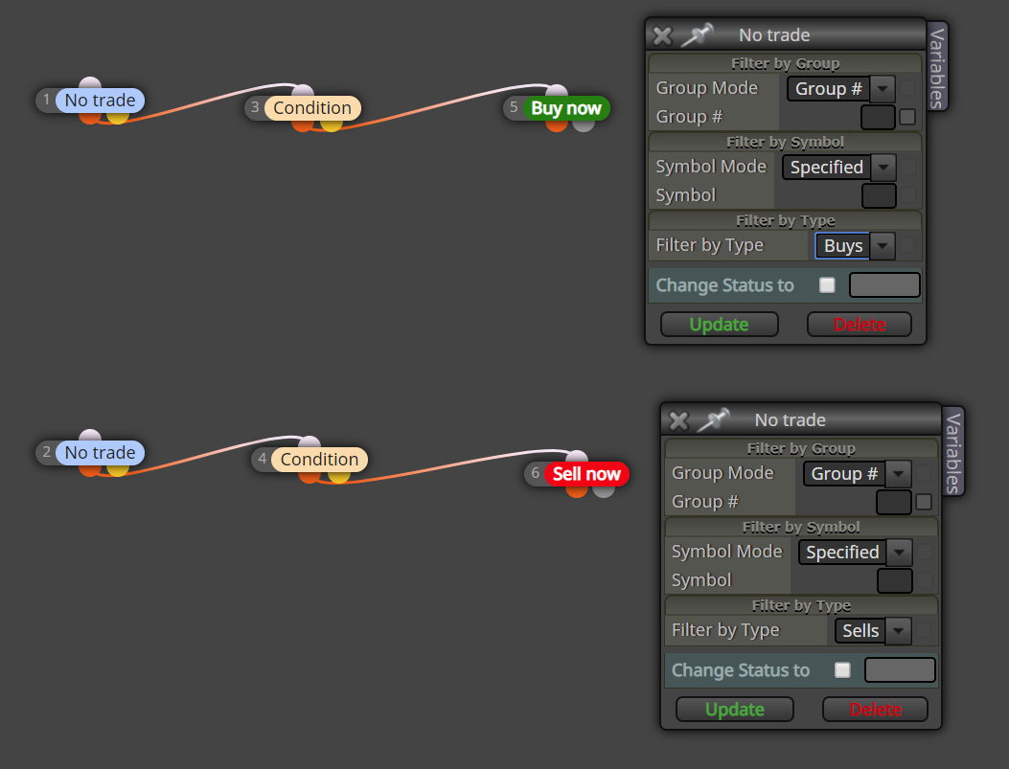Open Filter by Type dropdown showing Buys
Image resolution: width=1009 pixels, height=769 pixels.
click(x=855, y=245)
